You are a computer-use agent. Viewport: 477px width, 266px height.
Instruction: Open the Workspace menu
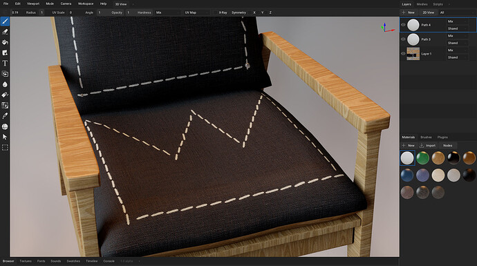86,3
